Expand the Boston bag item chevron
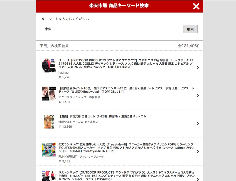The height and width of the screenshot is (181, 236). click(198, 179)
